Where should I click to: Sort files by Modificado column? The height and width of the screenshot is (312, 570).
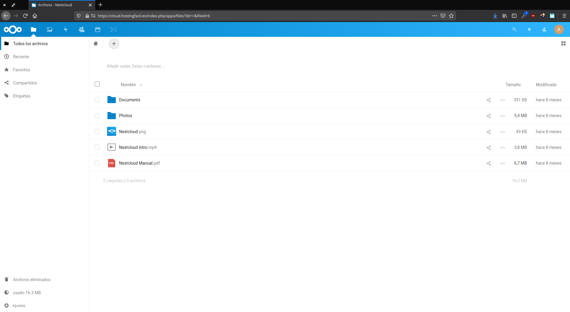[x=546, y=85]
